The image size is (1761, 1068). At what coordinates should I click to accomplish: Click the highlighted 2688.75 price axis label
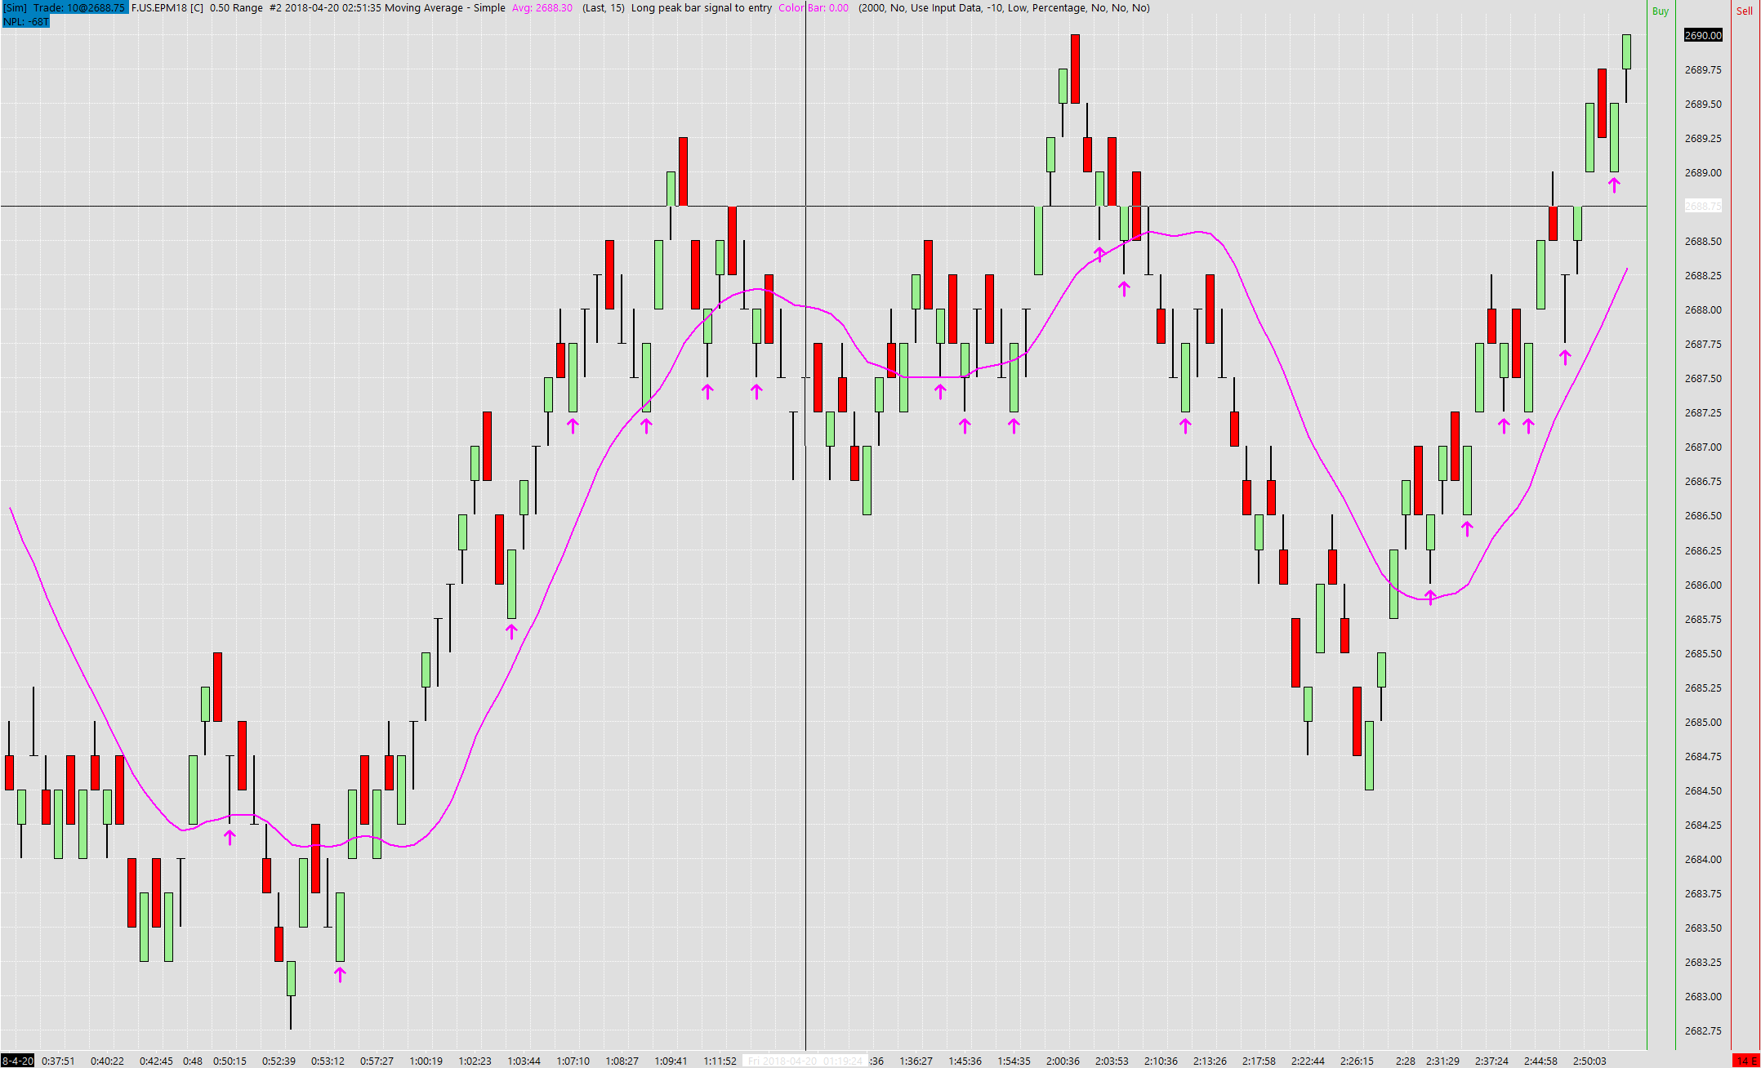coord(1703,207)
